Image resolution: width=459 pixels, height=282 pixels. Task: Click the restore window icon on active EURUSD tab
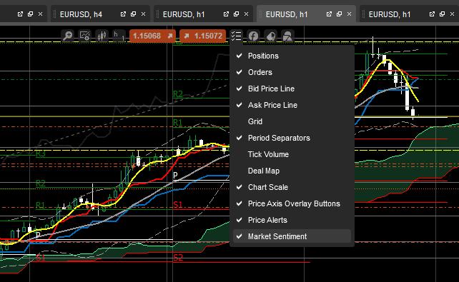[x=339, y=14]
